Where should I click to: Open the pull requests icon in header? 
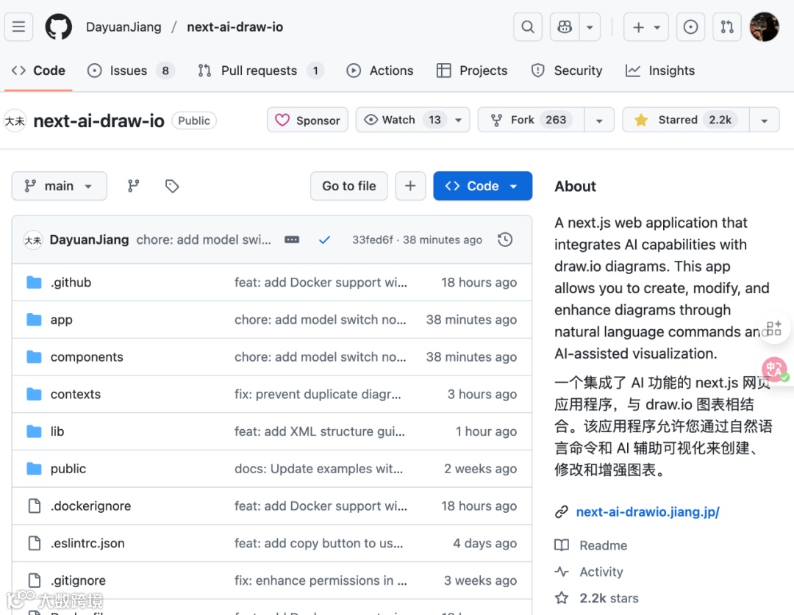point(726,27)
